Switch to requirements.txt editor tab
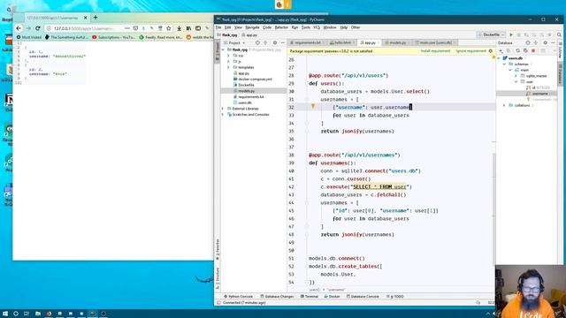566x318 pixels. 307,43
